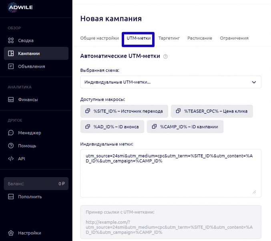Open the Объявления sidebar icon
This screenshot has width=271, height=241.
[11, 66]
